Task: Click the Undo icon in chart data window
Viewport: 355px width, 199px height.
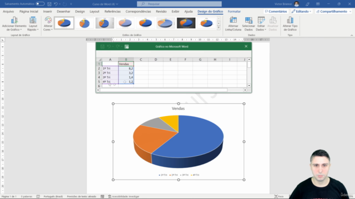Action: (109, 46)
